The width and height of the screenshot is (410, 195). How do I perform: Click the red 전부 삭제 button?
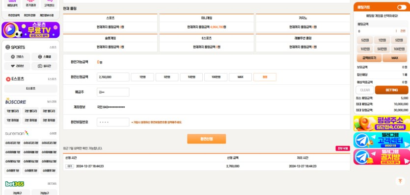(x=343, y=148)
